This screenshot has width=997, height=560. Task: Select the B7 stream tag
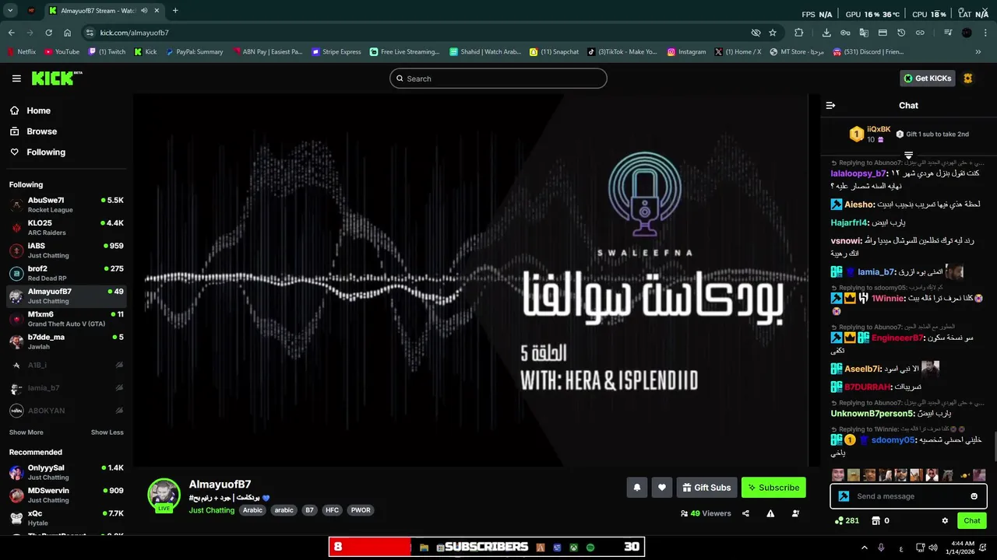click(x=309, y=510)
